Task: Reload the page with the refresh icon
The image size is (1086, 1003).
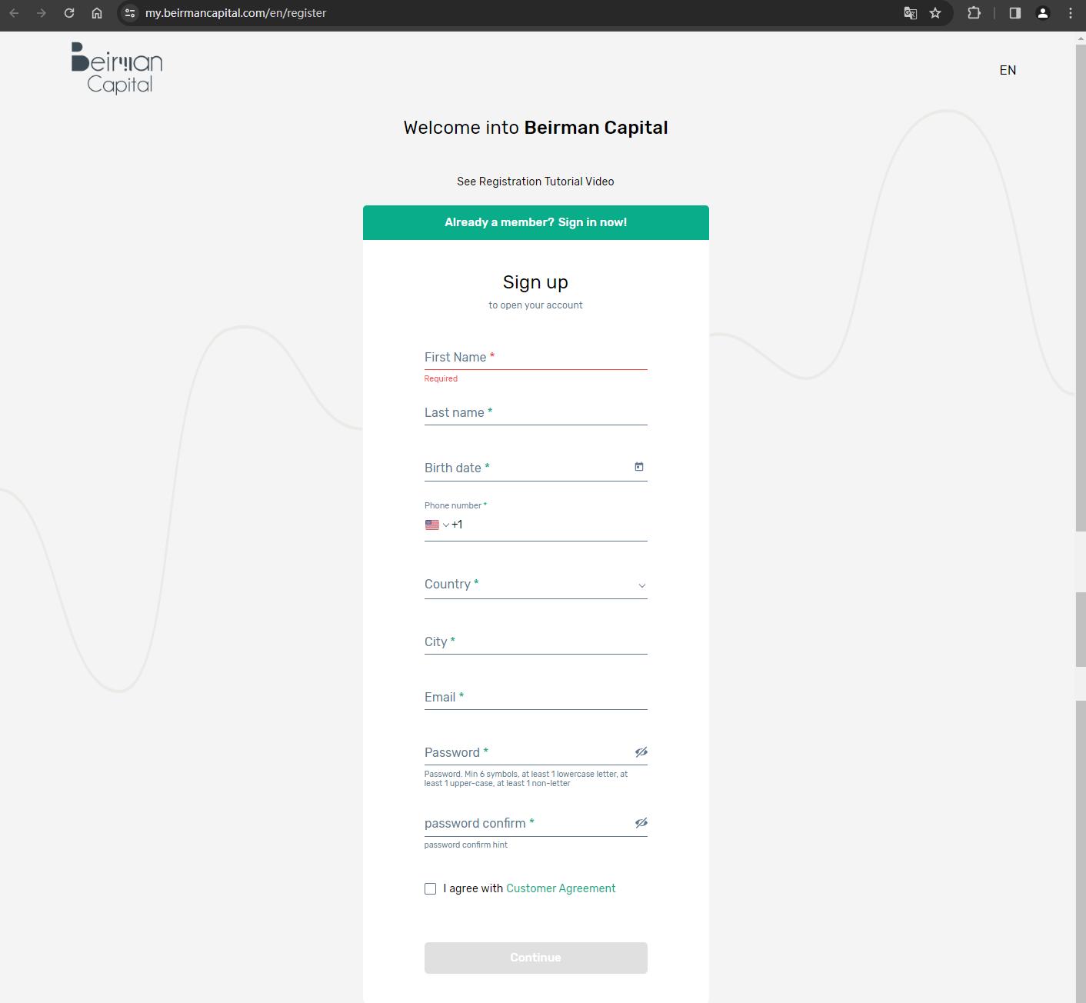Action: point(69,13)
